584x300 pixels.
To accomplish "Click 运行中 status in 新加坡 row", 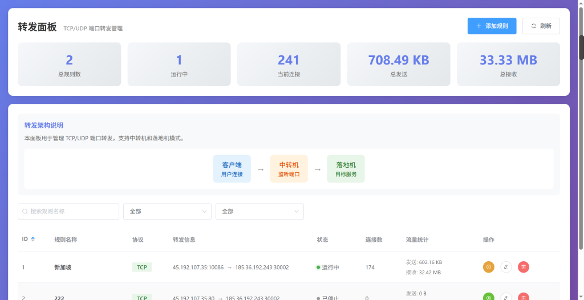I will tap(328, 267).
